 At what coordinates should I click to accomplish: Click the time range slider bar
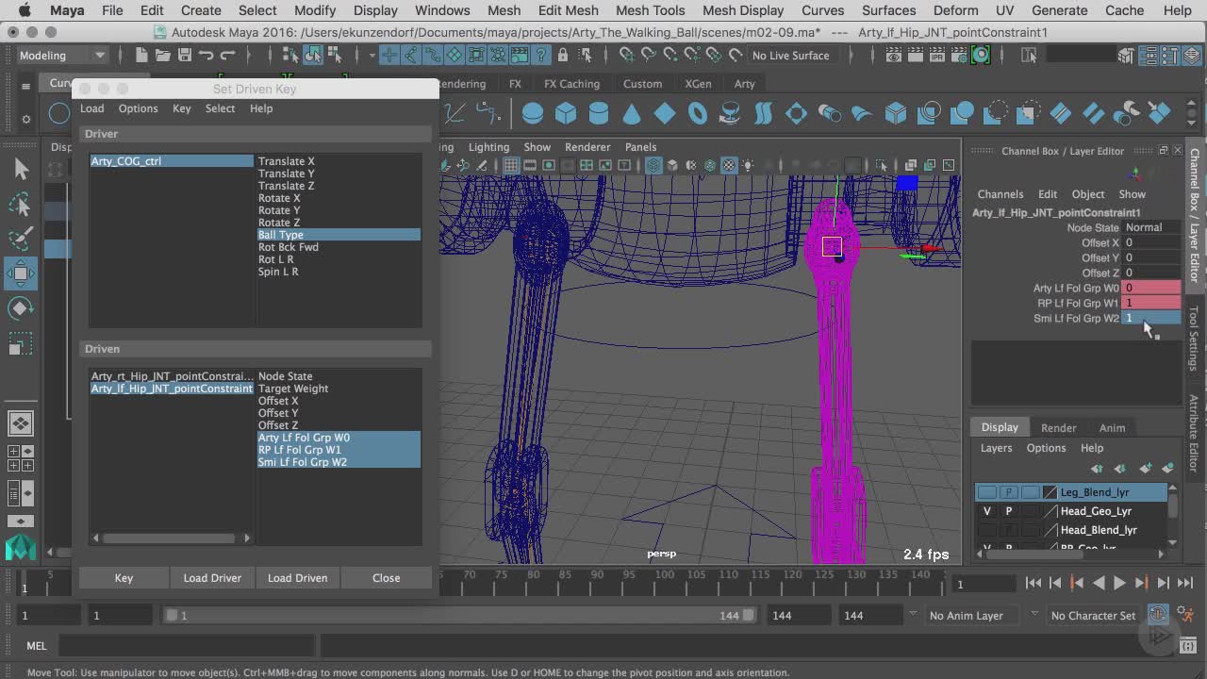(x=460, y=615)
